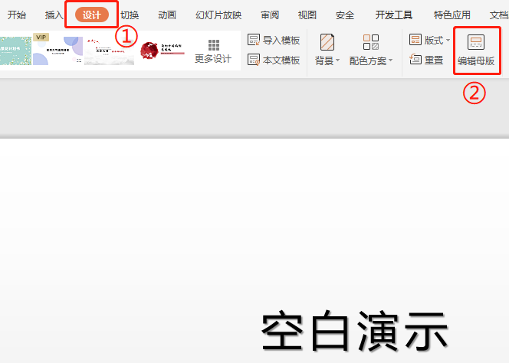Image resolution: width=509 pixels, height=363 pixels.
Task: Click 导入模板 label text
Action: tap(281, 41)
